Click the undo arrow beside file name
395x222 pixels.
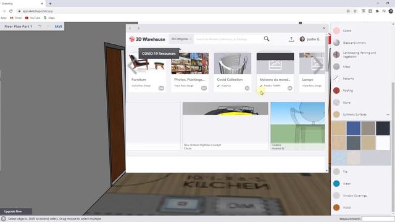tap(39, 26)
